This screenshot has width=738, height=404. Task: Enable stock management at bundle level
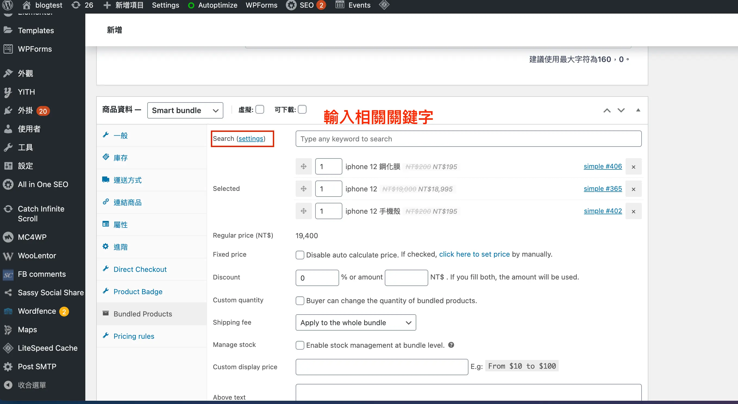coord(300,345)
